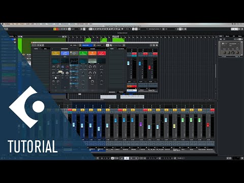
Task: Open input routing dropdown in Channel Settings
Action: (74, 45)
